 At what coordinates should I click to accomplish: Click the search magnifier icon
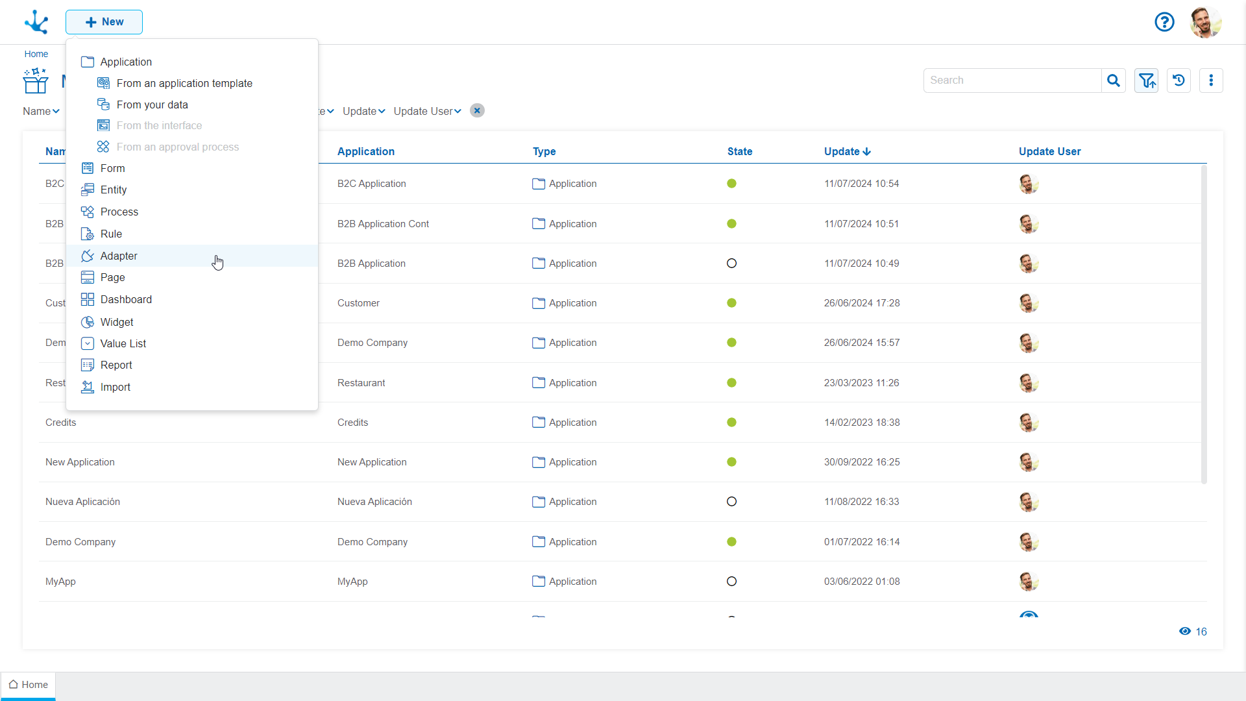pos(1113,80)
